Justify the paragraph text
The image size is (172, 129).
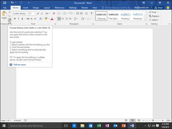click(70, 19)
